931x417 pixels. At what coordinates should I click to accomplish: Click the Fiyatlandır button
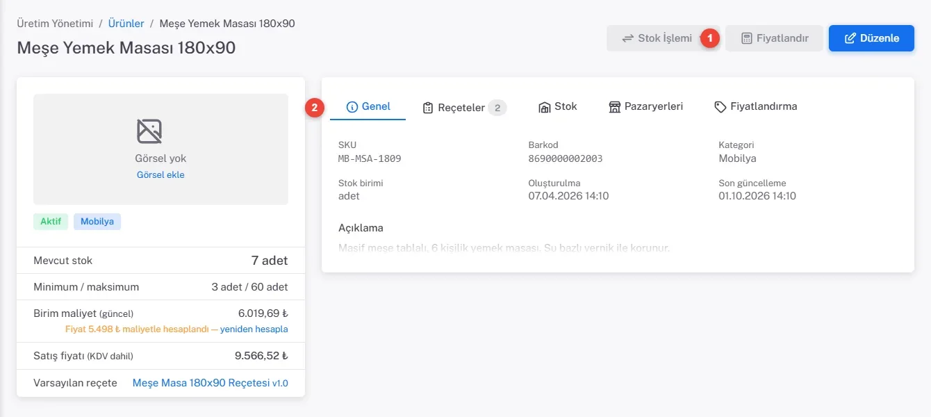point(775,38)
